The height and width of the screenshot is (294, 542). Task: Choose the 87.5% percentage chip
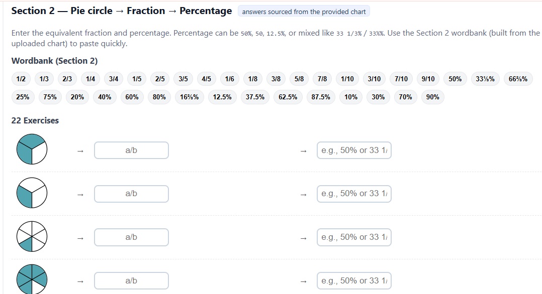click(x=321, y=97)
